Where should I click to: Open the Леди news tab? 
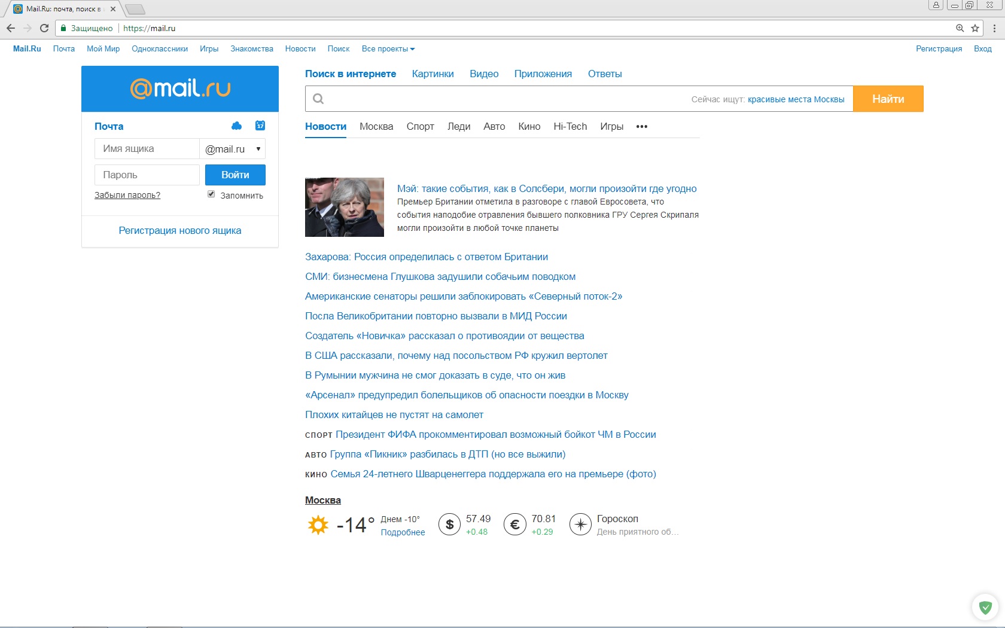click(459, 127)
